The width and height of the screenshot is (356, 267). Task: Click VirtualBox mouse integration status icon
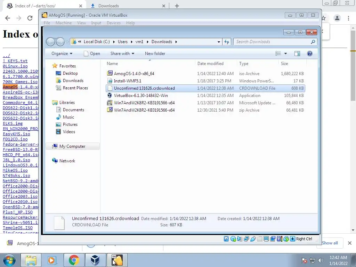pos(286,238)
